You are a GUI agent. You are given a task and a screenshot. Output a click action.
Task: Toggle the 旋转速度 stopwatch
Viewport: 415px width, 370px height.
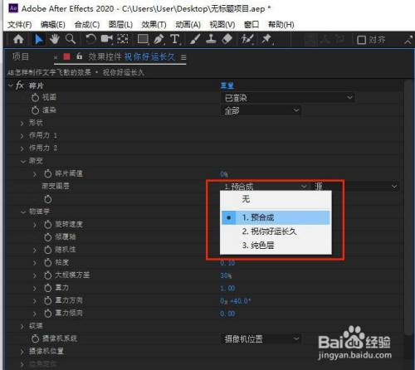point(48,224)
